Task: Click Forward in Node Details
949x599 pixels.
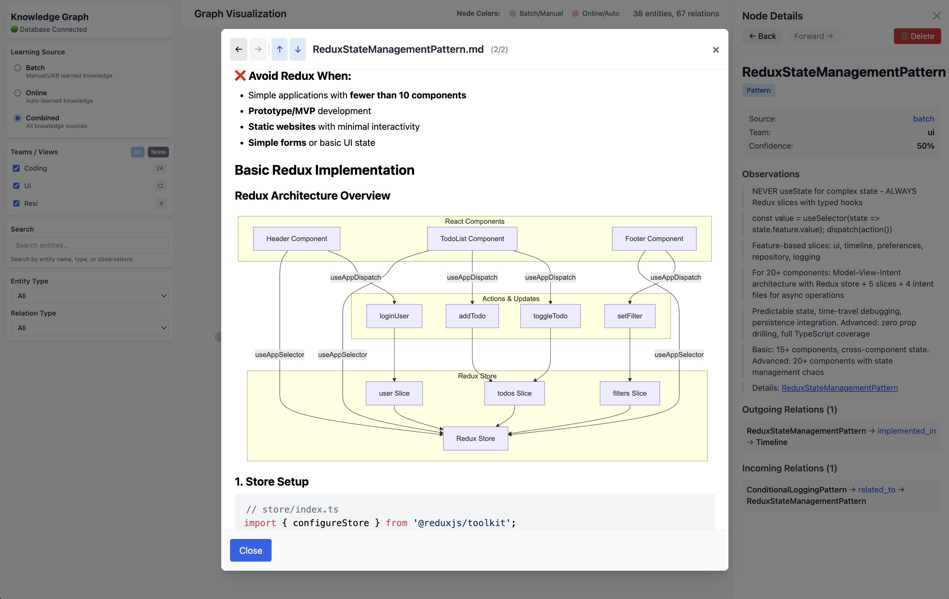Action: (x=813, y=36)
